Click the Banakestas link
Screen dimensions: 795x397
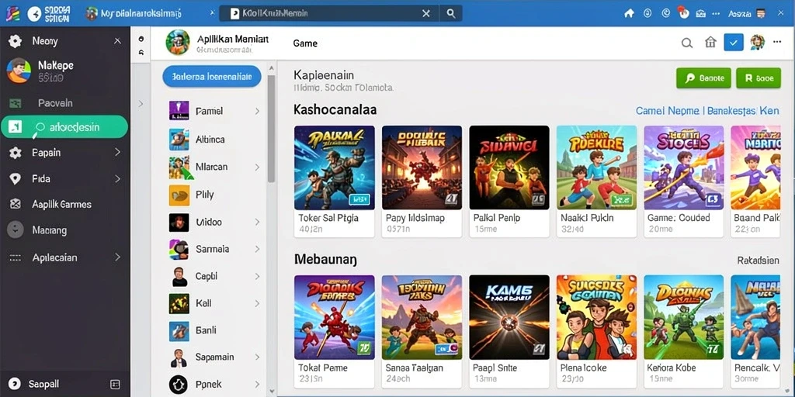(x=731, y=110)
